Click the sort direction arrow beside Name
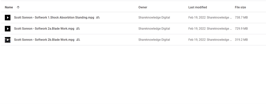Viewport: 266px width, 104px height. [x=18, y=7]
